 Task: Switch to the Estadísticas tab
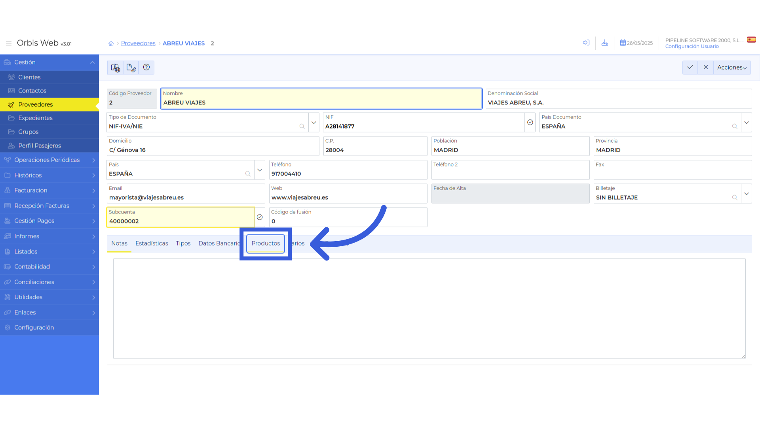(x=152, y=243)
